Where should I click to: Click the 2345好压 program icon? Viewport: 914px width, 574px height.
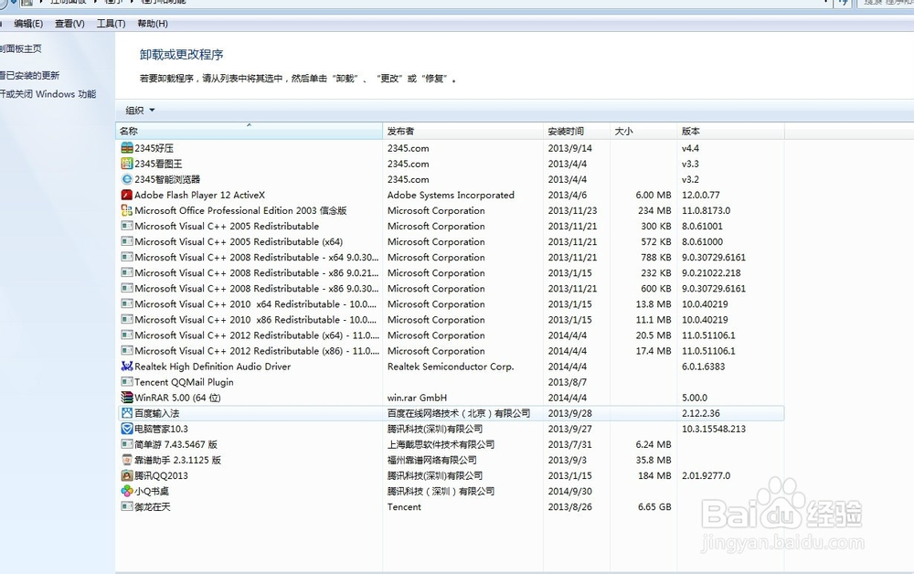[x=126, y=148]
